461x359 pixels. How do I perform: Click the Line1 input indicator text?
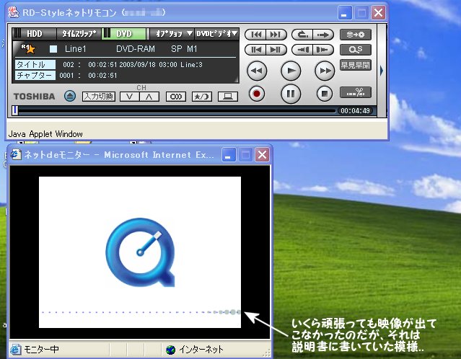76,49
